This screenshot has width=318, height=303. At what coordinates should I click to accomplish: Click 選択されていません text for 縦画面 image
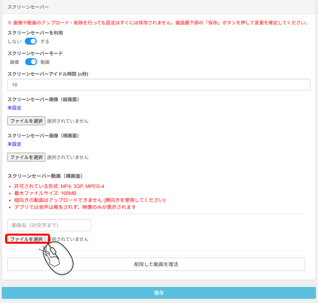click(x=67, y=121)
